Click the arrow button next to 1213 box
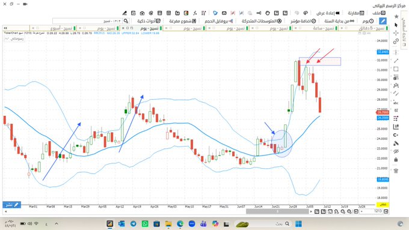The height and width of the screenshot is (230, 409). (386, 211)
